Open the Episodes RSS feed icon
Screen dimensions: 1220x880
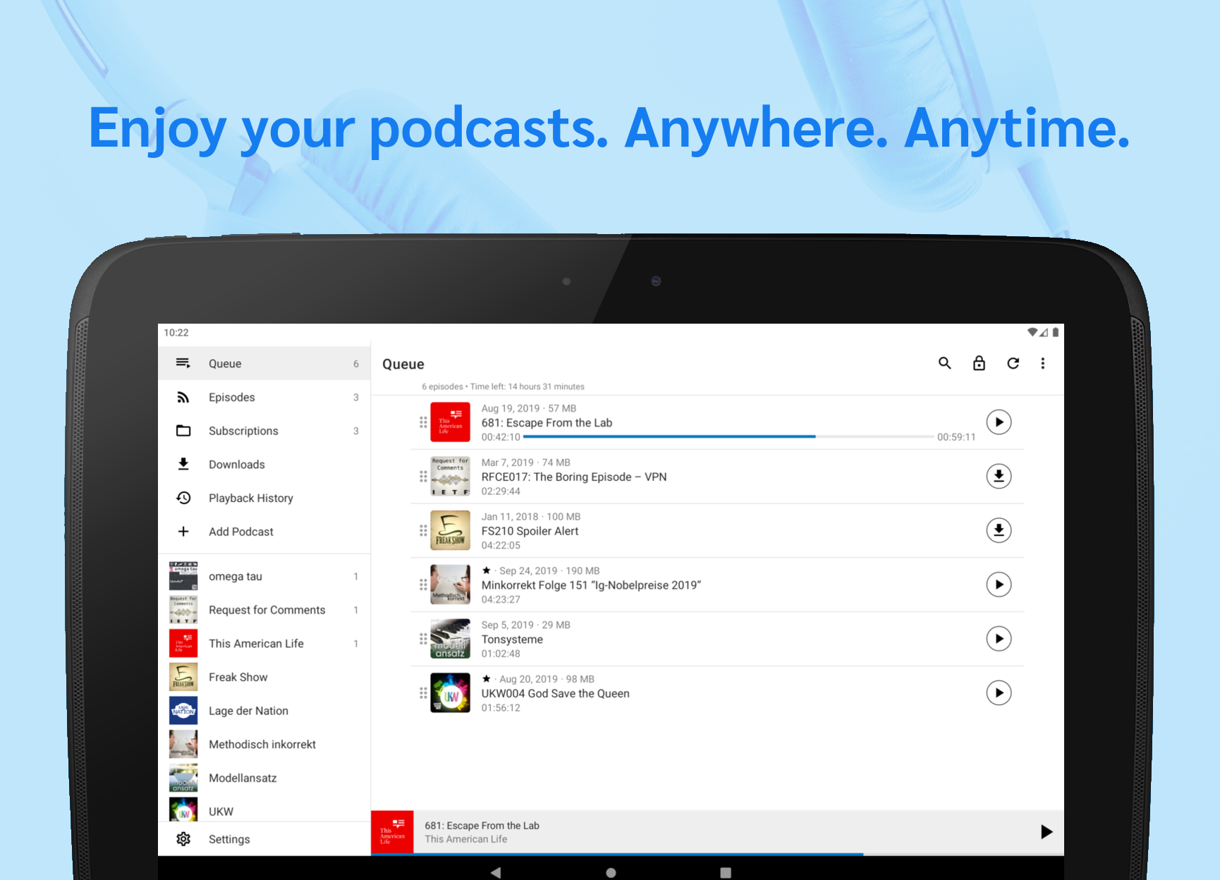183,397
